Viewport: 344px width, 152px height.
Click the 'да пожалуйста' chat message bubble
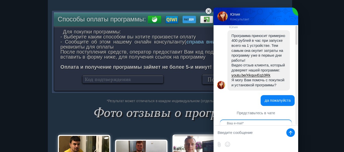[x=278, y=100]
